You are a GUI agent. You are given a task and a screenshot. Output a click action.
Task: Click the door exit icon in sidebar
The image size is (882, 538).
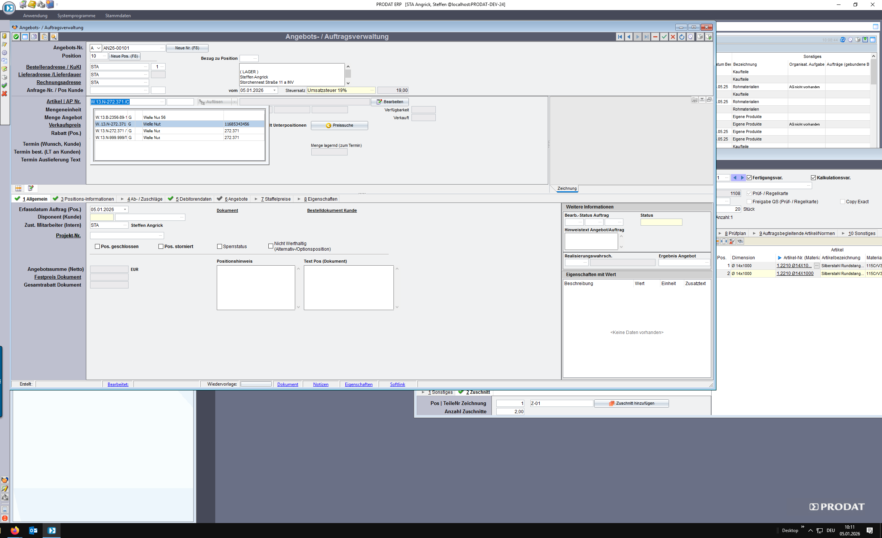tap(4, 36)
